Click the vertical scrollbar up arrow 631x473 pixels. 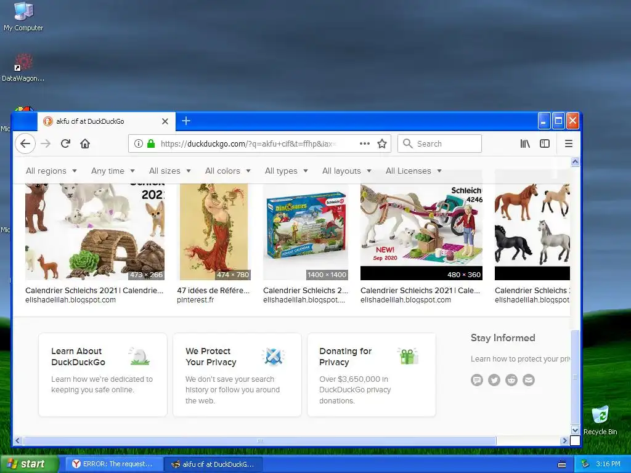point(576,162)
